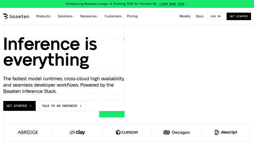Open the Pricing page
The image size is (254, 142).
click(x=132, y=16)
